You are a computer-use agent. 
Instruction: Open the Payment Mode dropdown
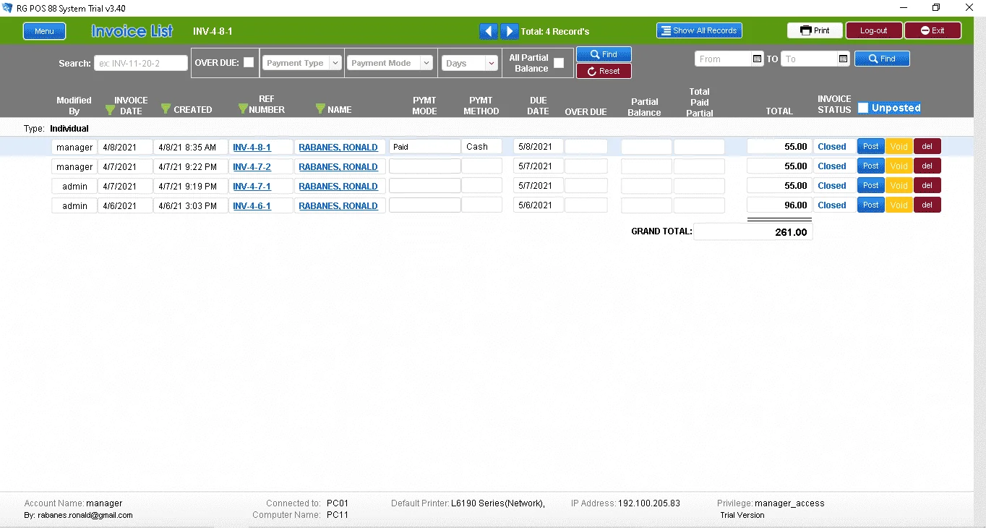point(390,63)
